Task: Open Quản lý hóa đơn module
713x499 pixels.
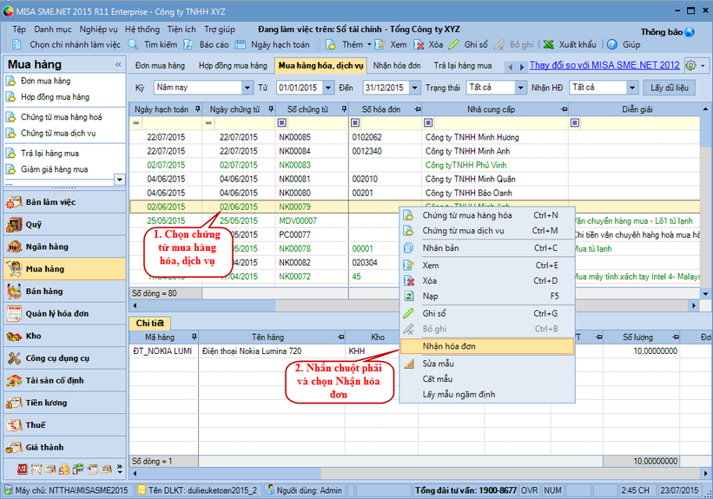Action: click(64, 313)
